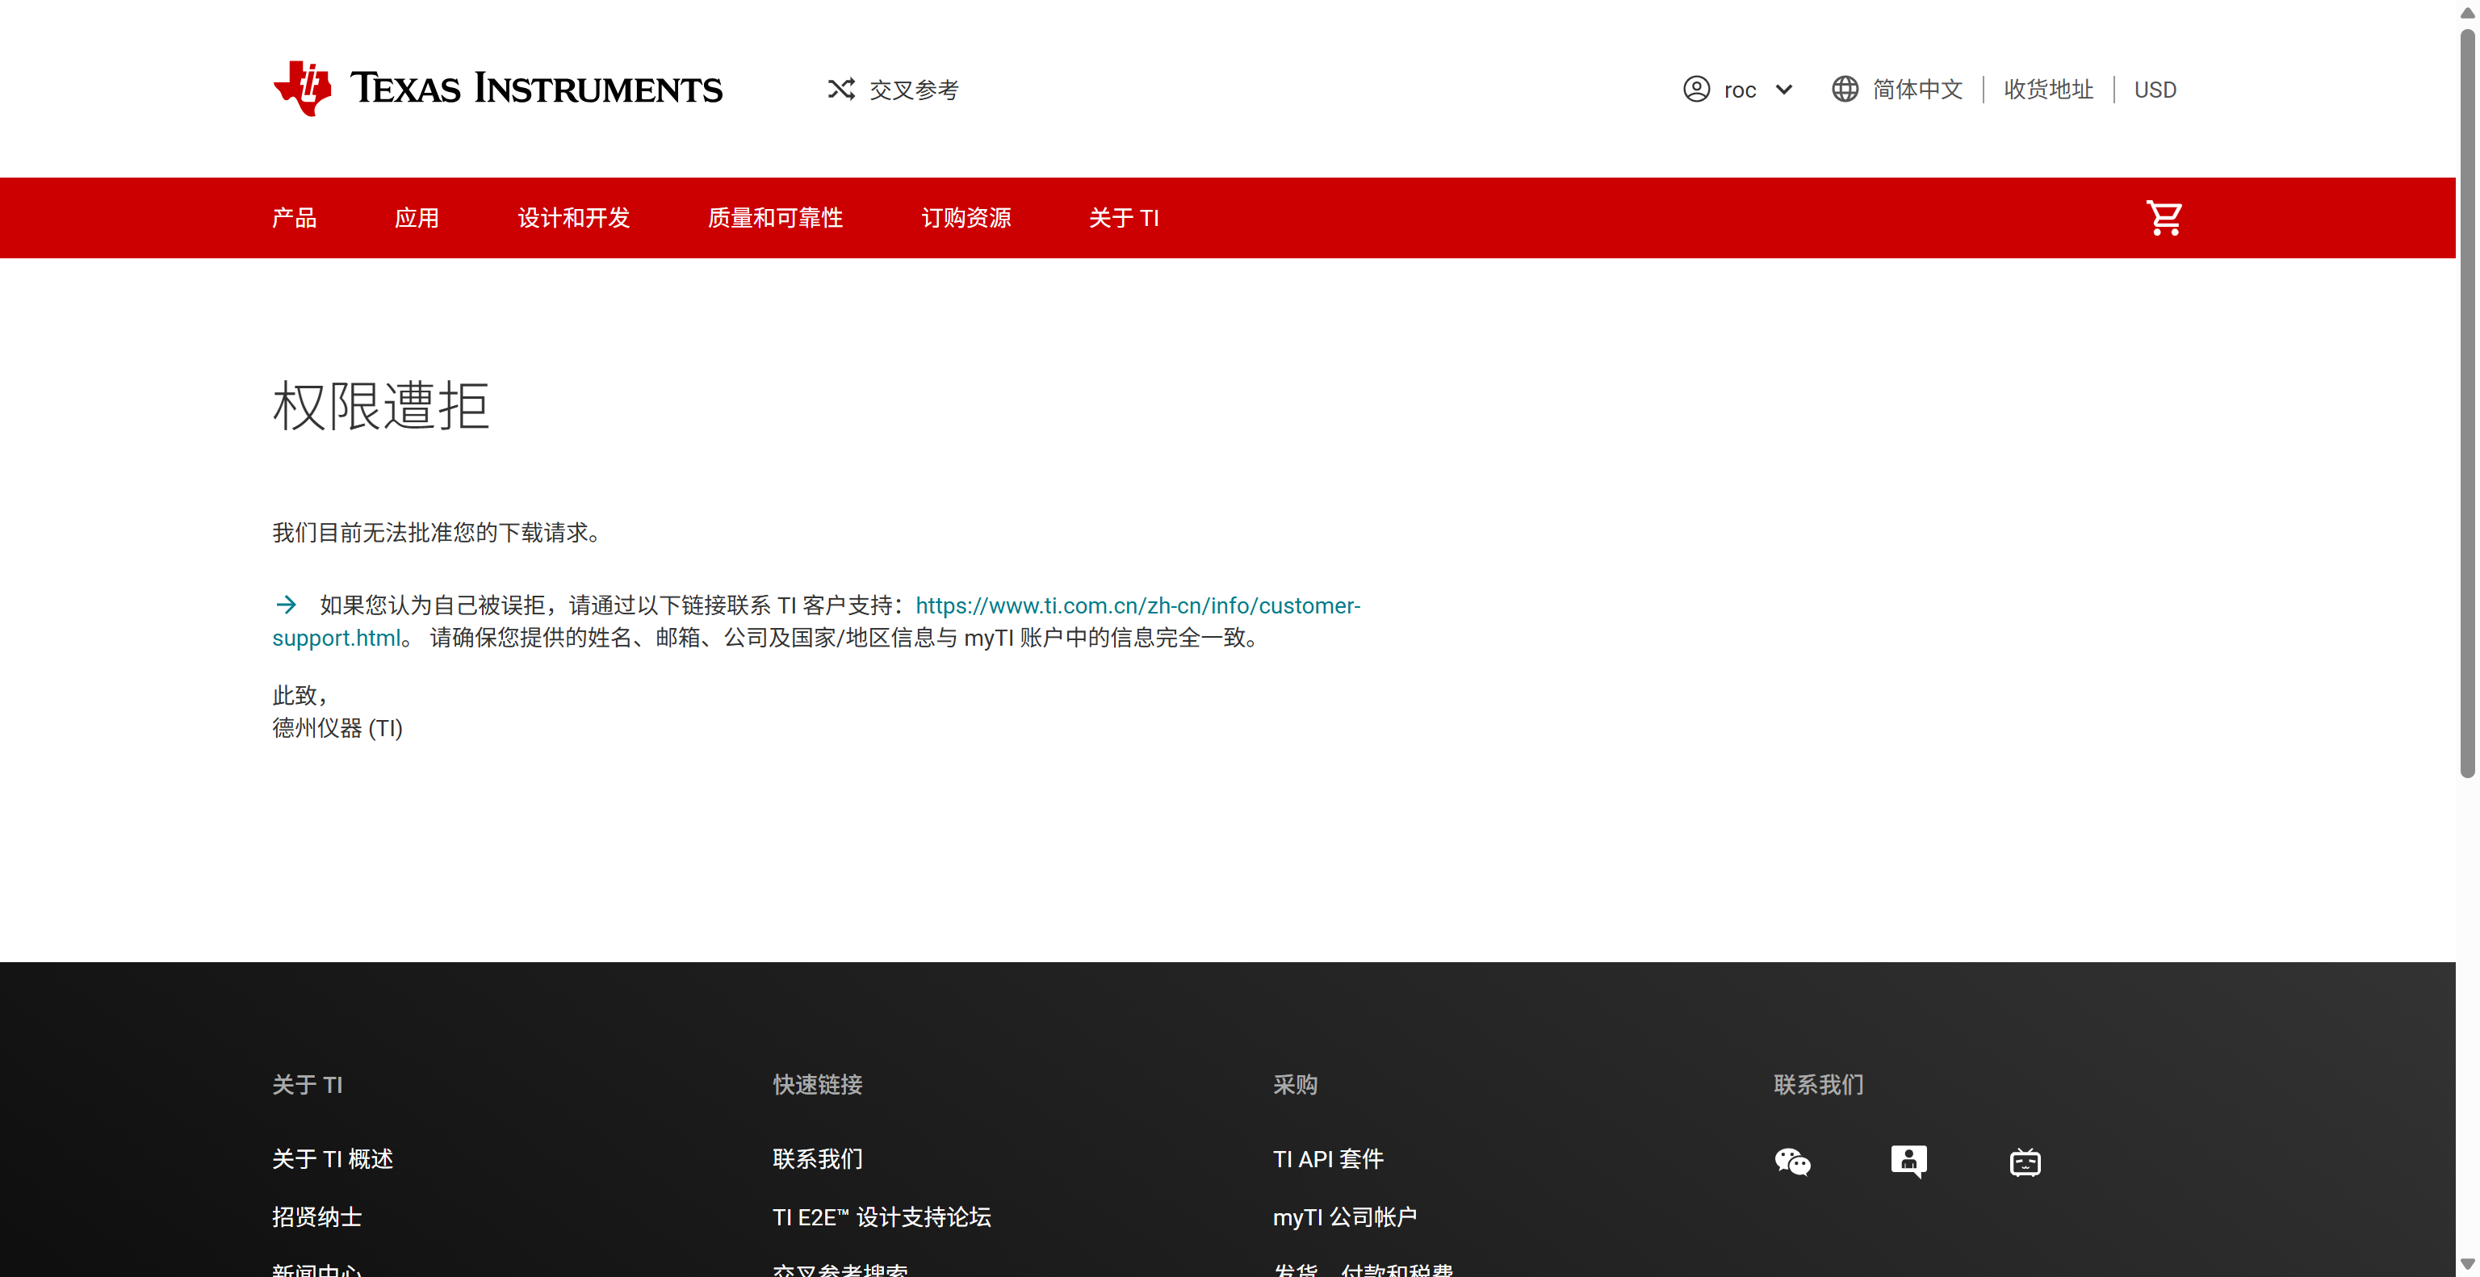Open 收货地址 shipping address setting
This screenshot has width=2480, height=1277.
tap(2048, 90)
